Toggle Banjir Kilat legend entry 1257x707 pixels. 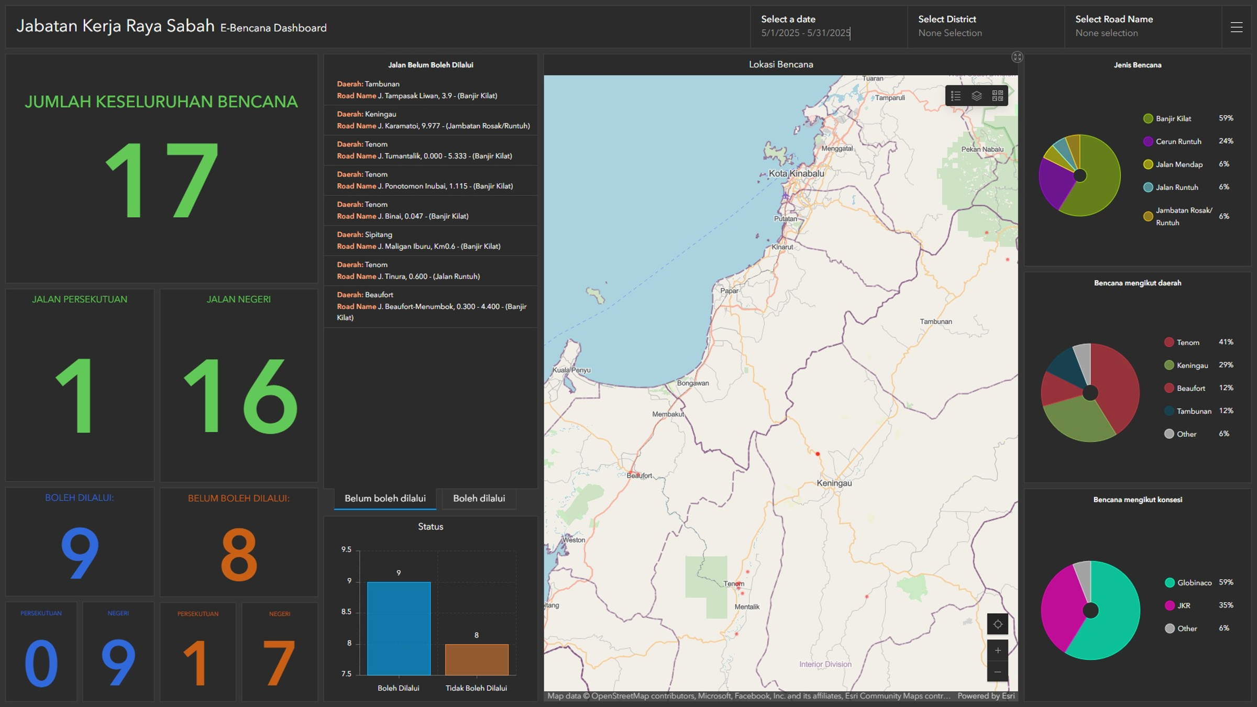[x=1173, y=119]
